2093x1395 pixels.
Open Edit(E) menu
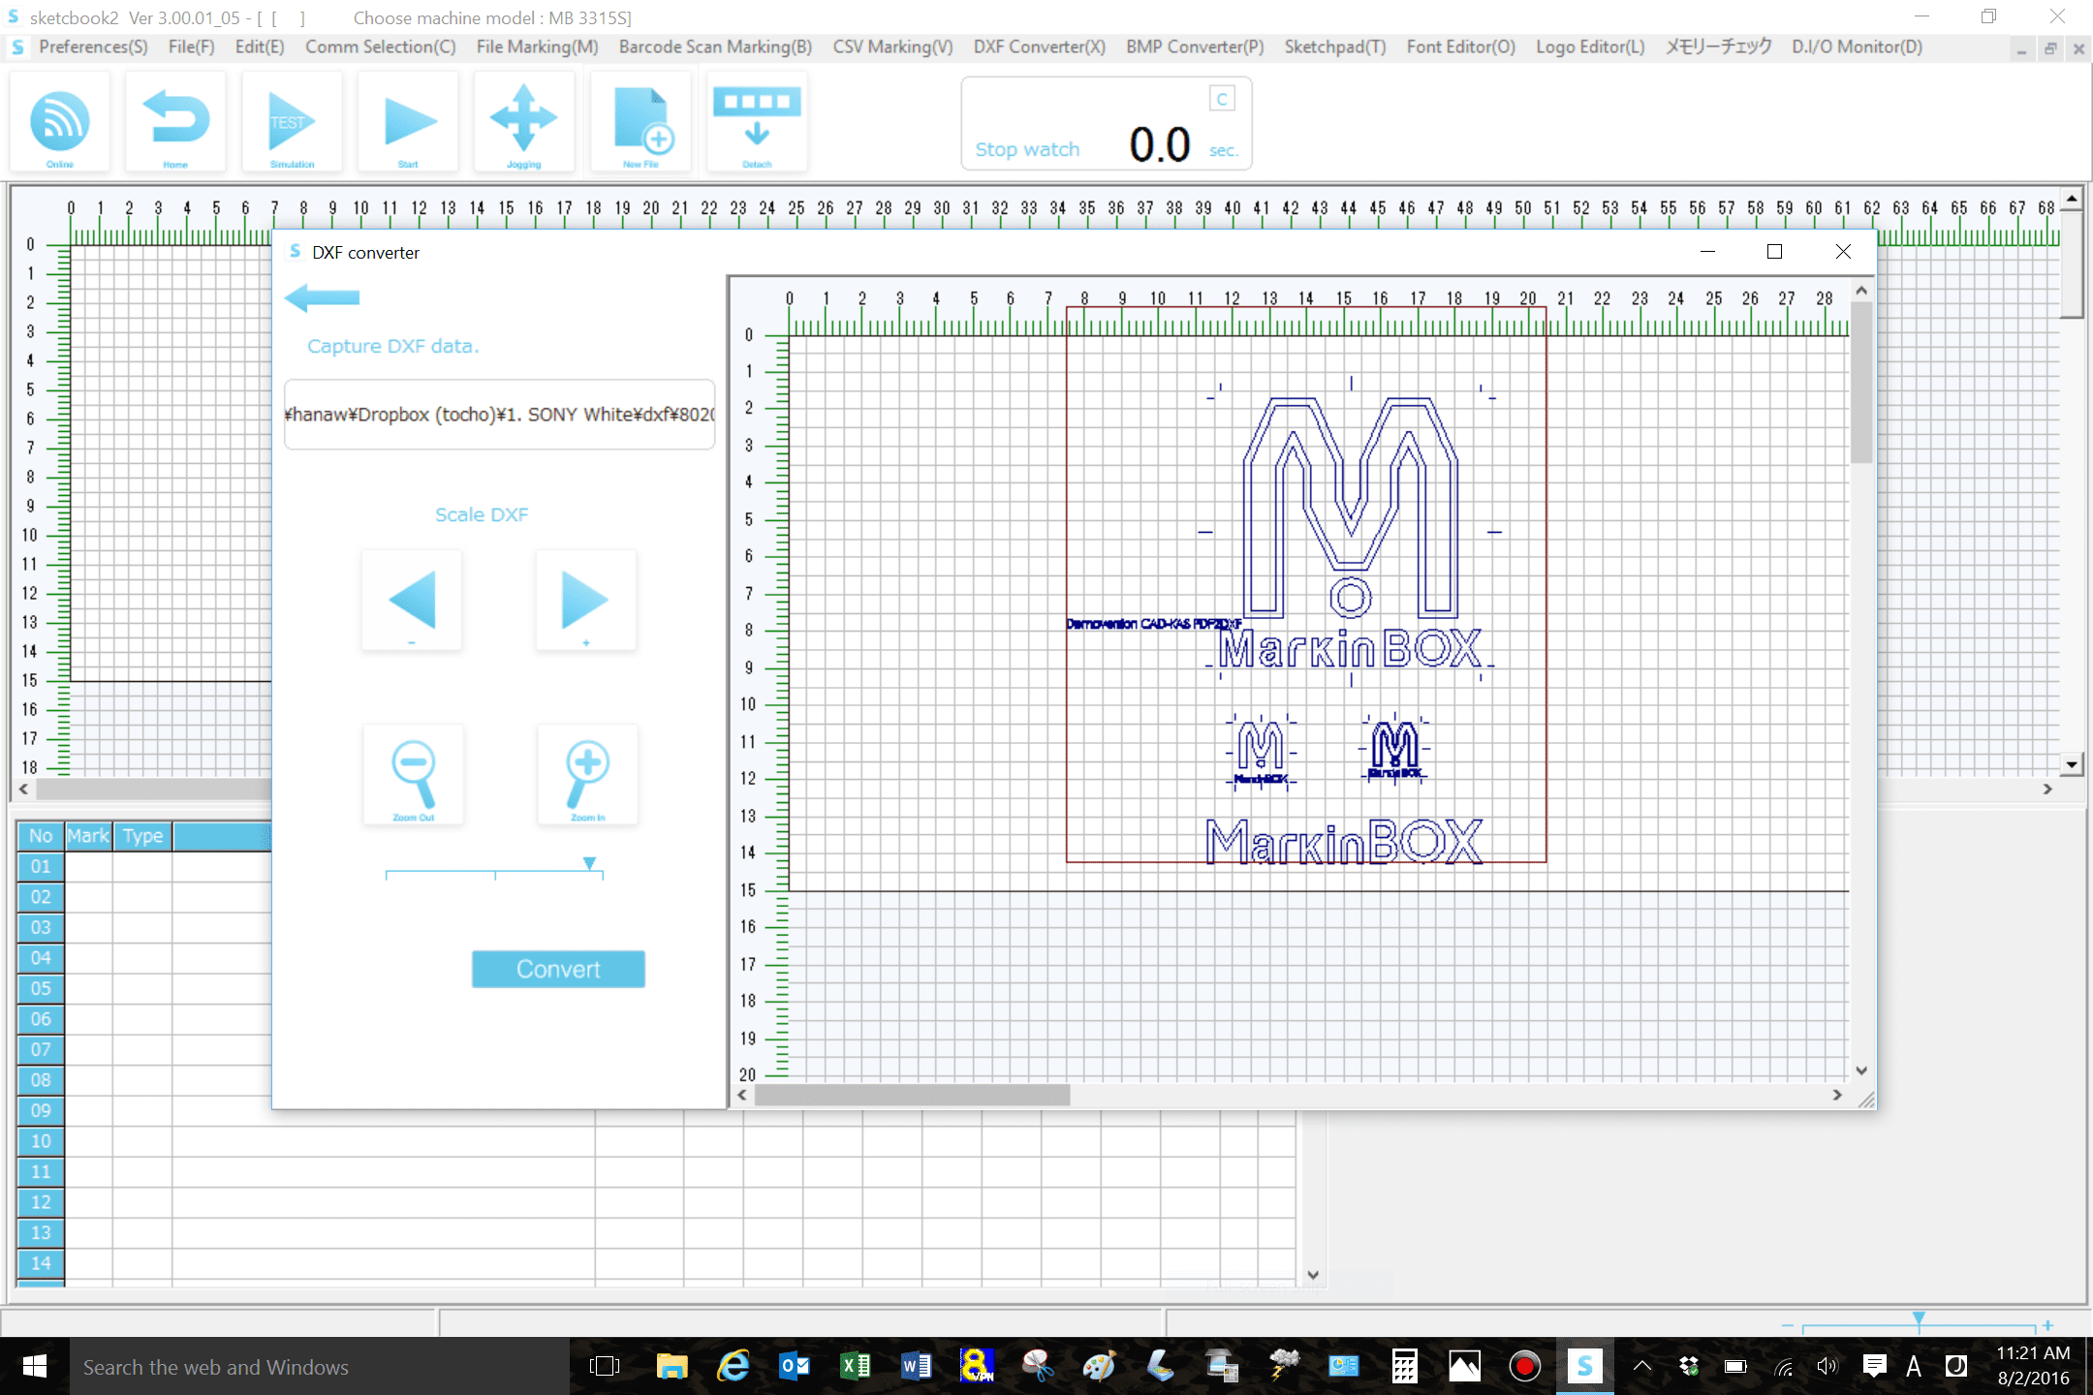pos(260,46)
